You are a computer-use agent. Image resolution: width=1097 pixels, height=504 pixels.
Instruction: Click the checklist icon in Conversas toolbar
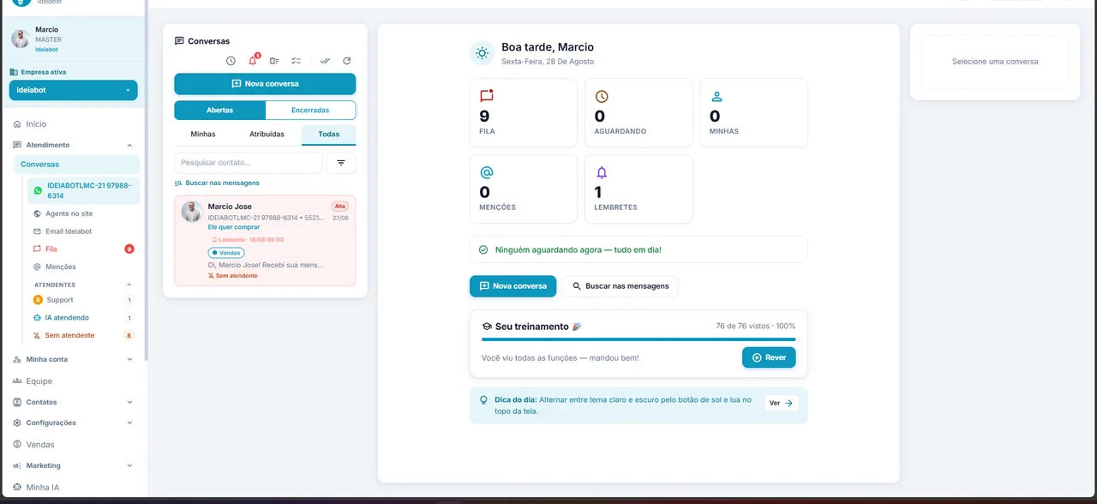point(297,61)
